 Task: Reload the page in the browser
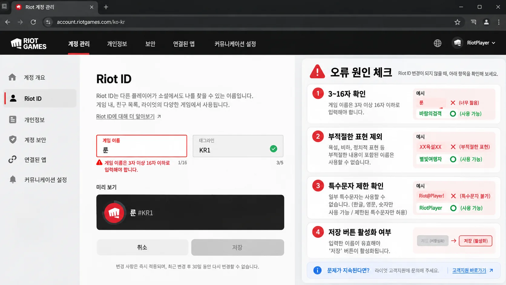pos(33,22)
